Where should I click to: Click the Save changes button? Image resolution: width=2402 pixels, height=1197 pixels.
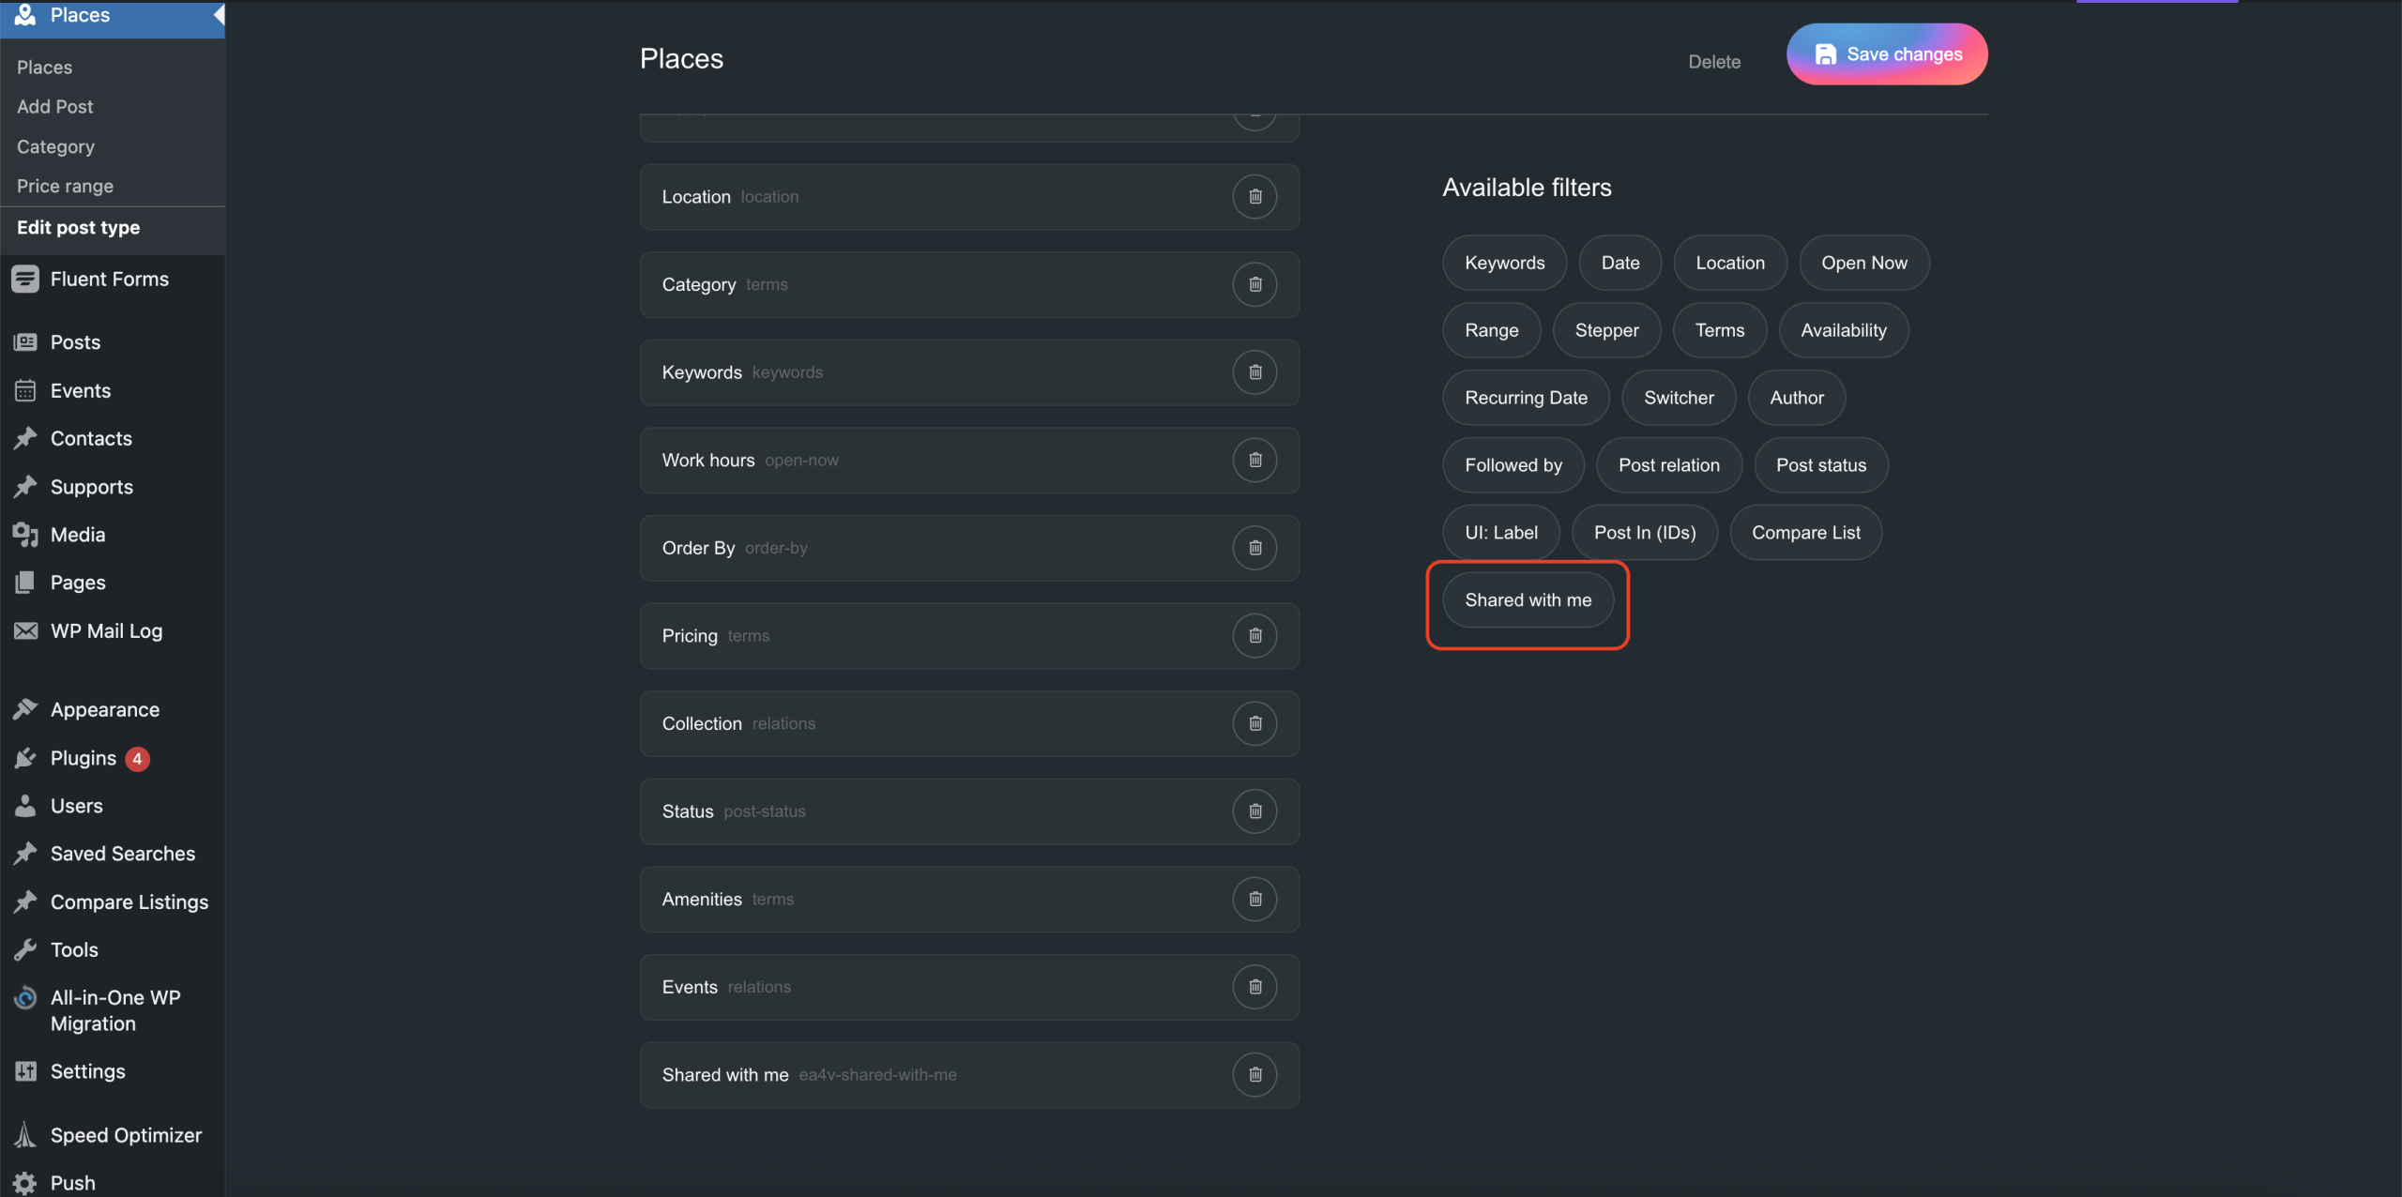coord(1886,54)
